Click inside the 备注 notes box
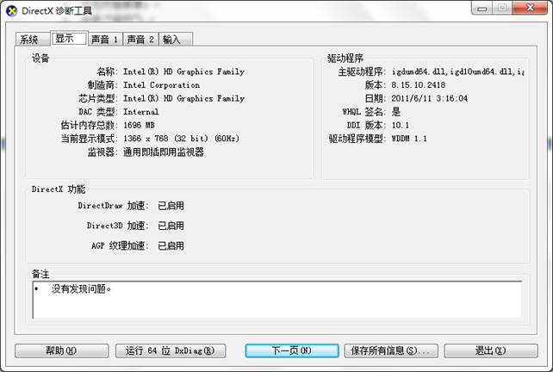The height and width of the screenshot is (372, 553). point(277,300)
